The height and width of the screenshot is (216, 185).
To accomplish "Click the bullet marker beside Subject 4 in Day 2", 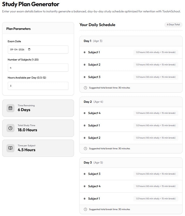I will coord(85,113).
